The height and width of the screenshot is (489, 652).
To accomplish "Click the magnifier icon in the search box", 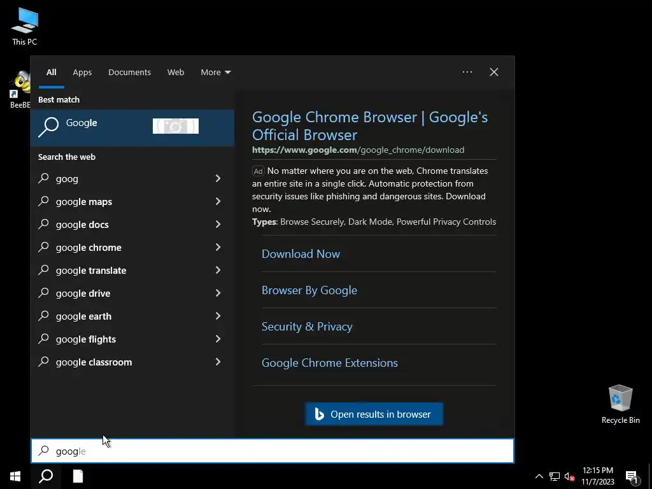I will (x=44, y=451).
